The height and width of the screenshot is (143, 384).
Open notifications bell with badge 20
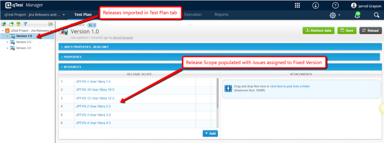(357, 15)
